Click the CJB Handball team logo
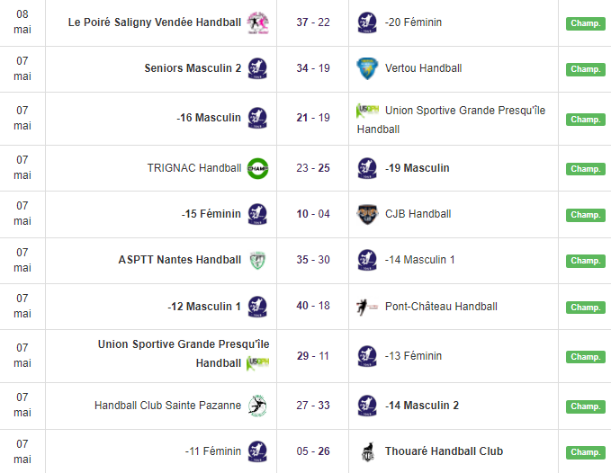Image resolution: width=611 pixels, height=473 pixels. tap(366, 214)
